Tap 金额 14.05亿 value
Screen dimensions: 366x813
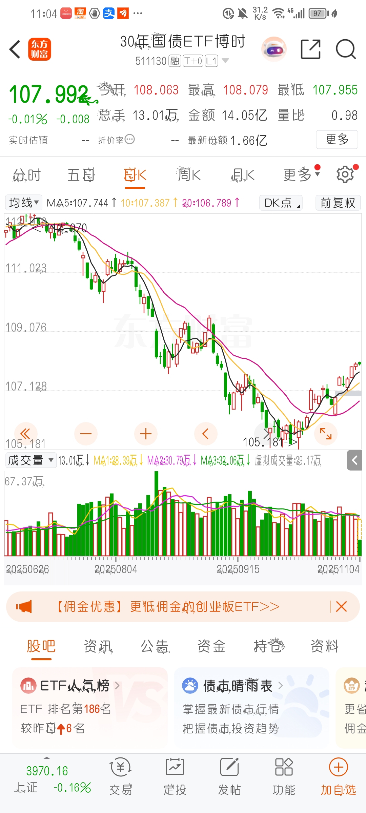245,115
